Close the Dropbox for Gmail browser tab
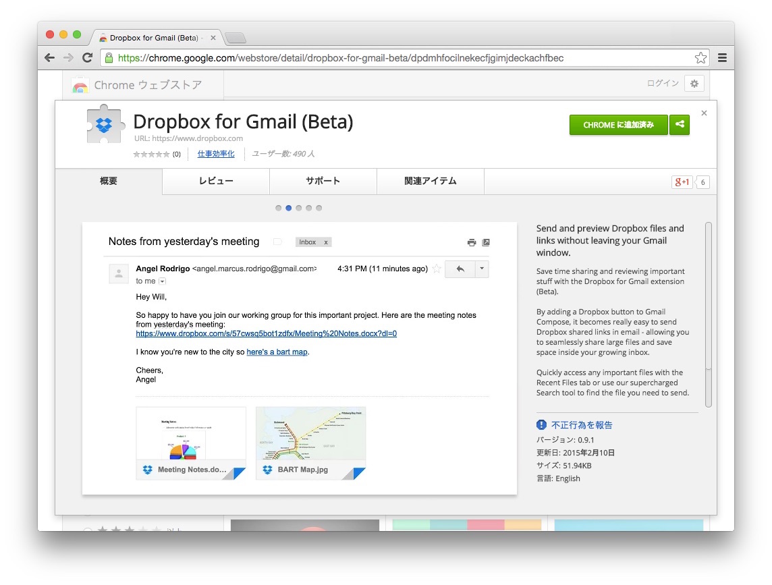This screenshot has width=772, height=585. point(213,38)
